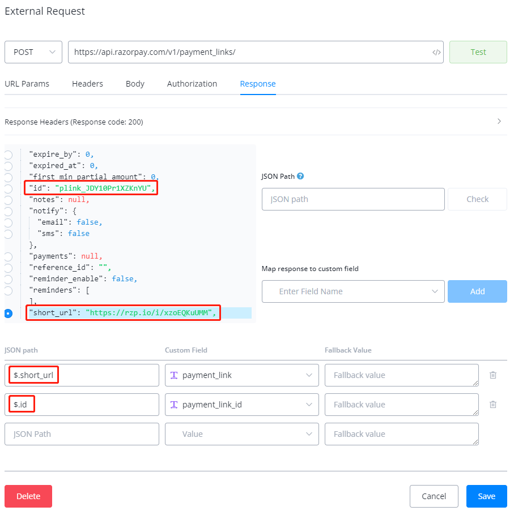Open the Authorization tab
Viewport: 514px width, 511px height.
tap(192, 84)
